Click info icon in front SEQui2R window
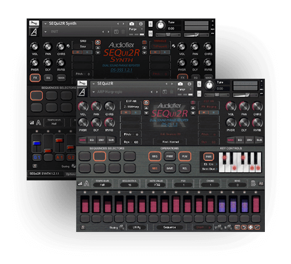 point(189,84)
